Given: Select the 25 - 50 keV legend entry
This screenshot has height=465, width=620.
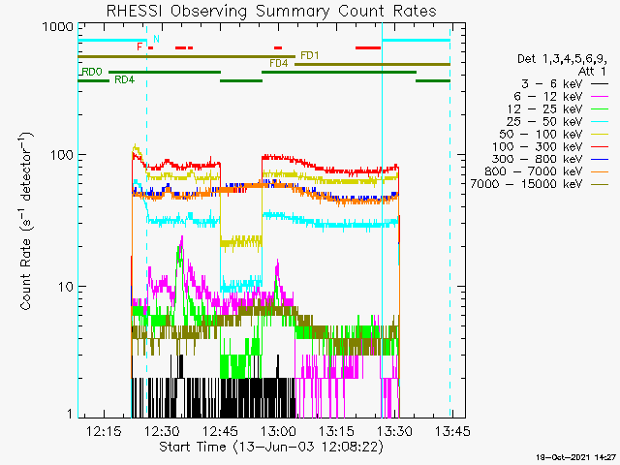Looking at the screenshot, I should [x=558, y=121].
